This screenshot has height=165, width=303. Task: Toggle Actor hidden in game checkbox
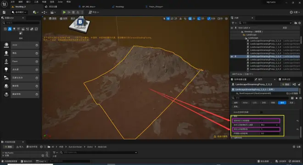coord(262,112)
